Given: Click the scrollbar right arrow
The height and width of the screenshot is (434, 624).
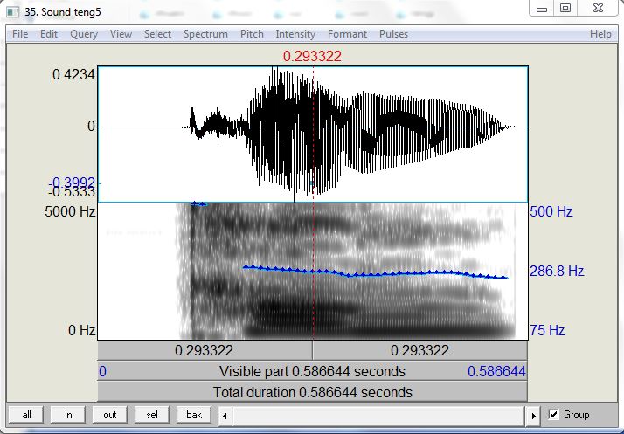Looking at the screenshot, I should point(534,417).
